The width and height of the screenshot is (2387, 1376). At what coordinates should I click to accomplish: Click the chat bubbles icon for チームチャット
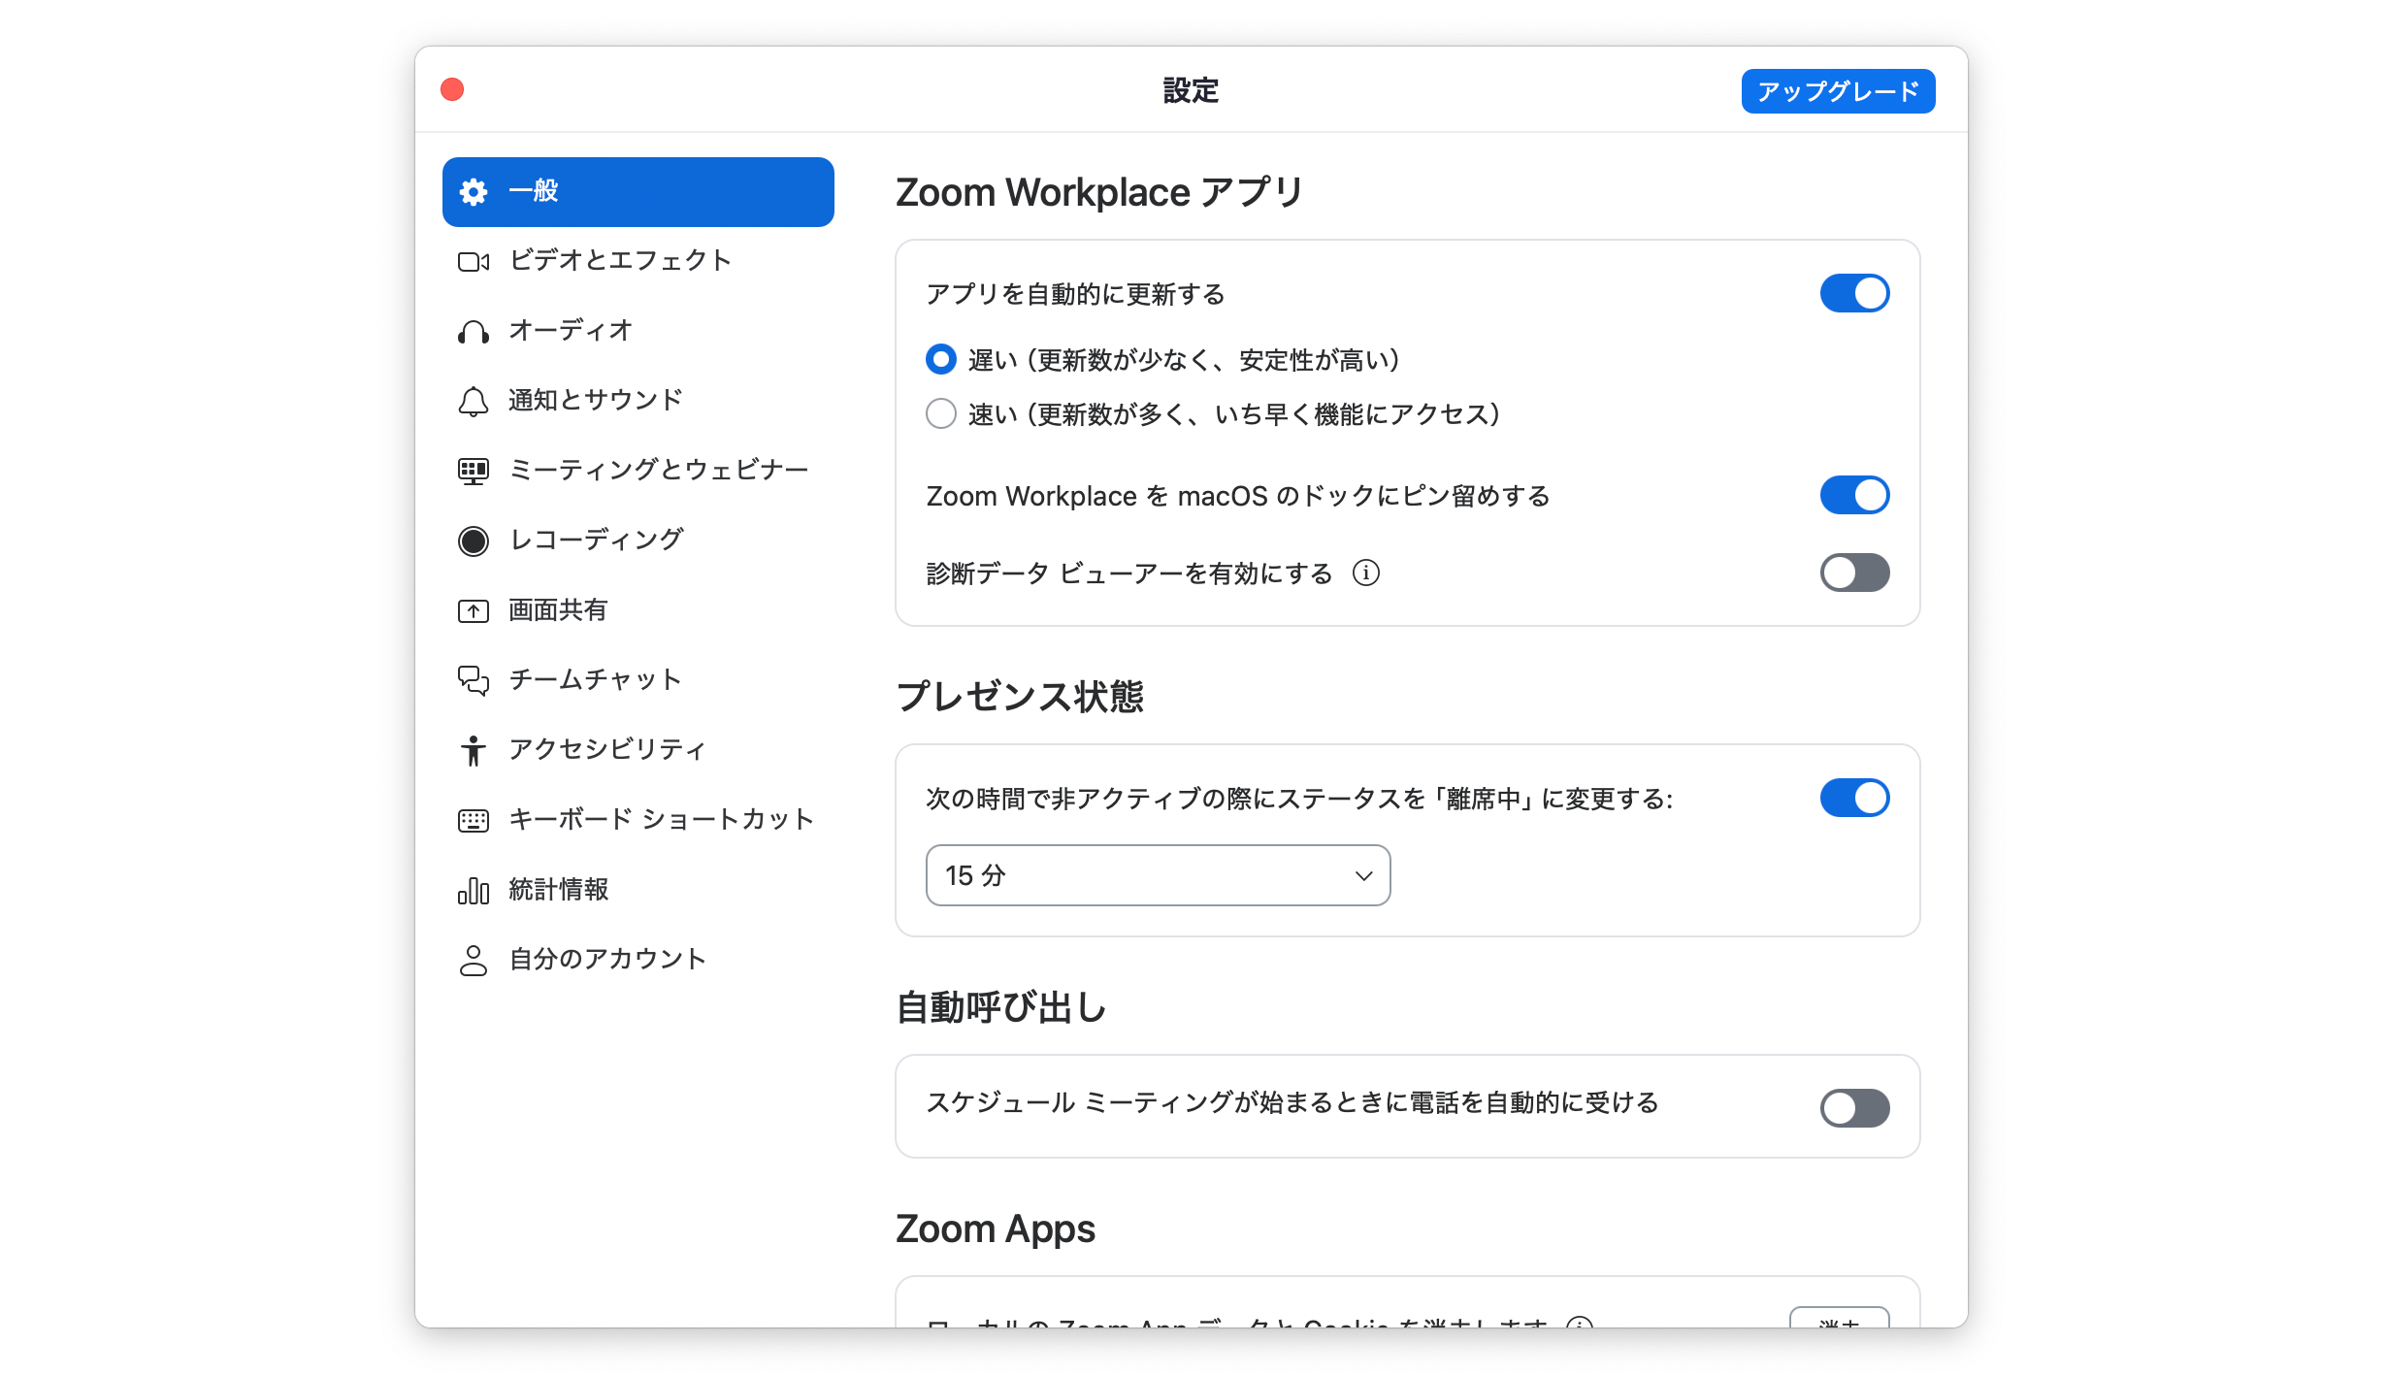pos(474,680)
